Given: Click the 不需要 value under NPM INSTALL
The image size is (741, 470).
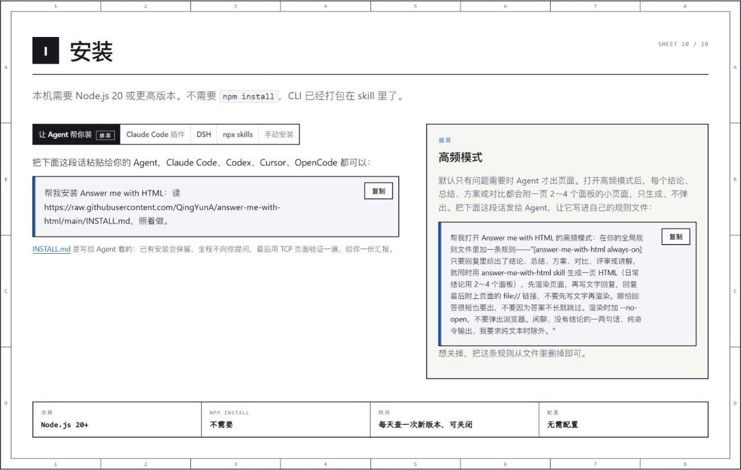Looking at the screenshot, I should (x=221, y=424).
